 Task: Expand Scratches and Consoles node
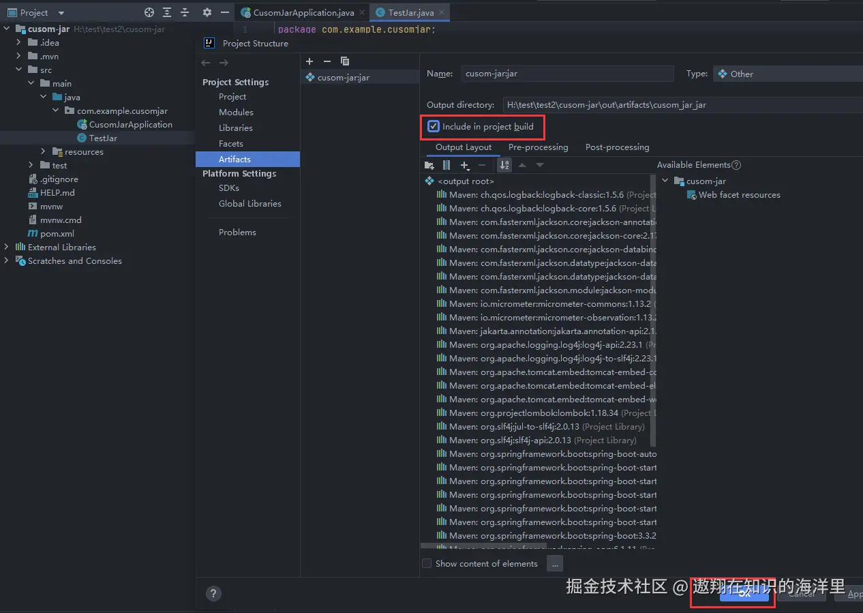(x=7, y=261)
